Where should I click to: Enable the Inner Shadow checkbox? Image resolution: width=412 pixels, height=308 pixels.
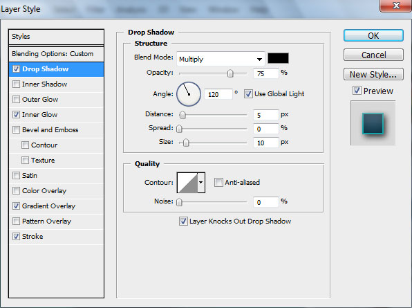[17, 84]
